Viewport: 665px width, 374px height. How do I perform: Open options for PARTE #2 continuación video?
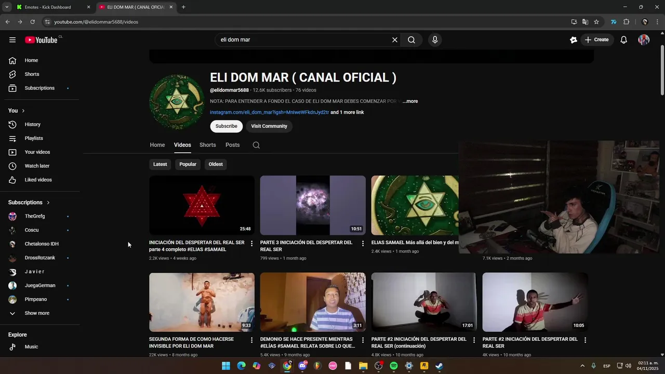pyautogui.click(x=474, y=340)
